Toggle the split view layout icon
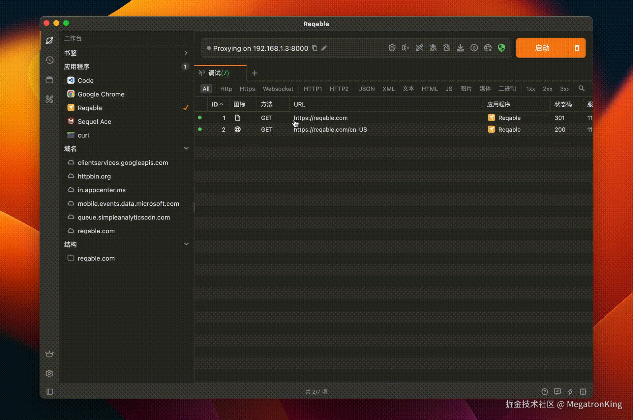 pyautogui.click(x=583, y=391)
